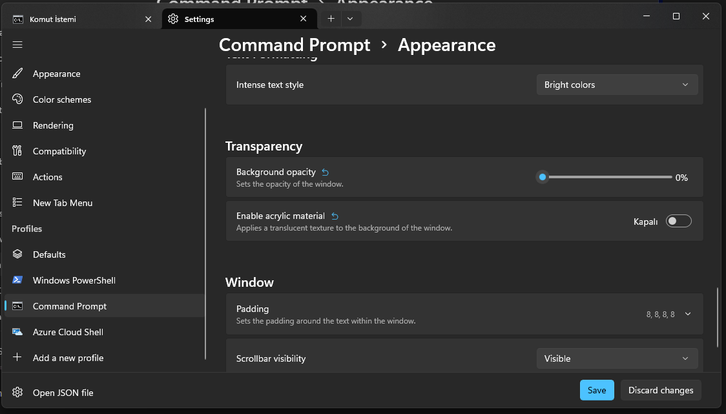726x414 pixels.
Task: Click the plus icon for new profile
Action: [x=17, y=357]
